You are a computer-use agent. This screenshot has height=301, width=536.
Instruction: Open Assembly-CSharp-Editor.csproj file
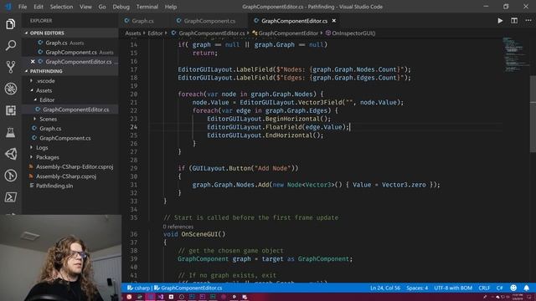coord(75,167)
